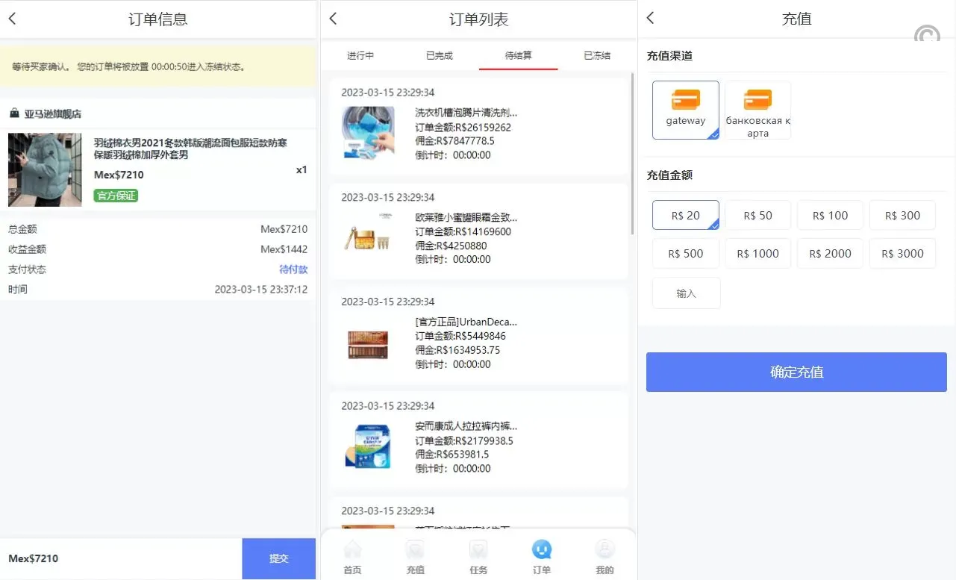Click order amount R$2179938.5
This screenshot has width=956, height=580.
tap(484, 440)
